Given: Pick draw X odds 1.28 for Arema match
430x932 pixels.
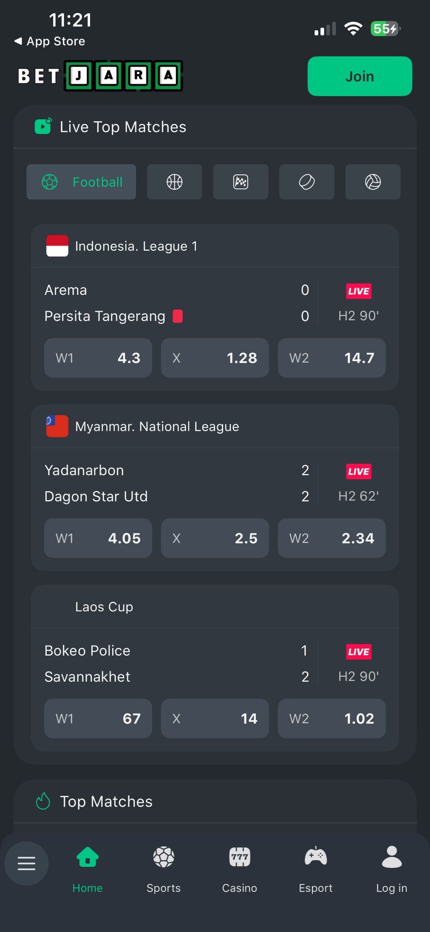Looking at the screenshot, I should click(215, 358).
